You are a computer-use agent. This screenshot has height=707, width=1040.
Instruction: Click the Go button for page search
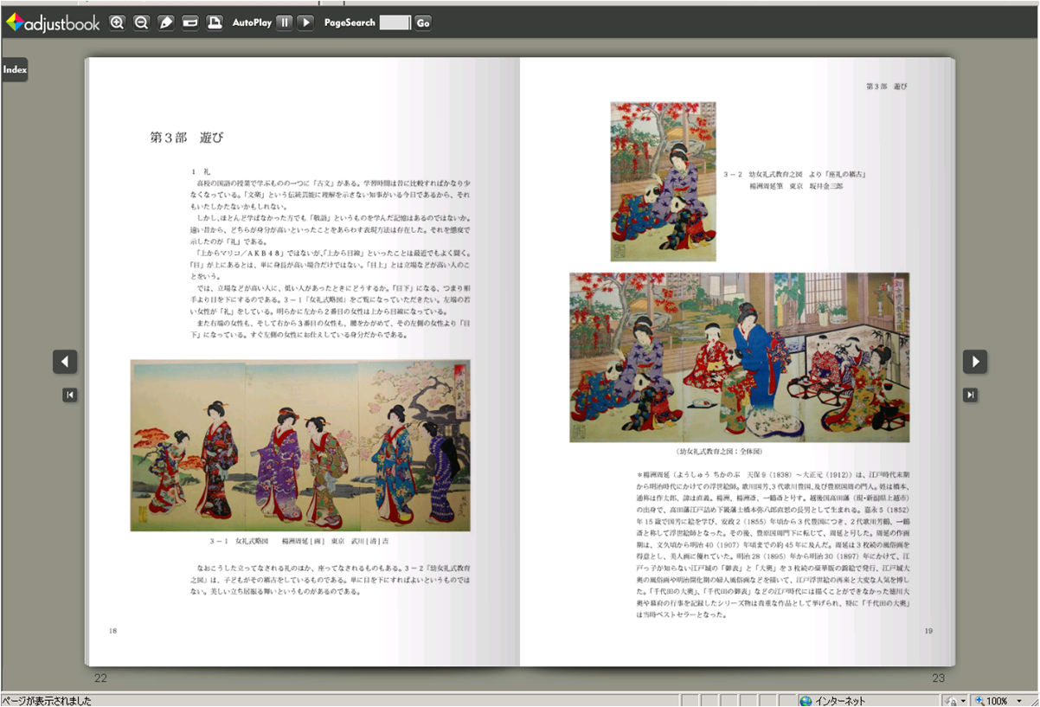point(422,22)
